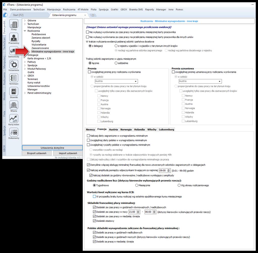Image resolution: width=258 pixels, height=253 pixels.
Task: Click the Import ustawień button
Action: tap(68, 153)
